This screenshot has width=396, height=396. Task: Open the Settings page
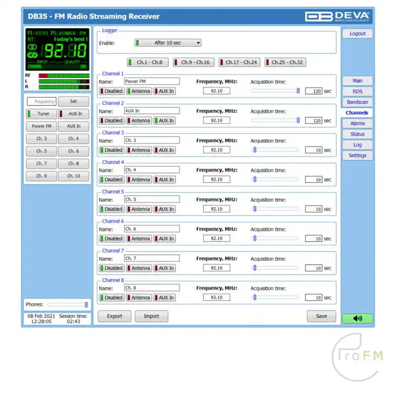tap(357, 155)
